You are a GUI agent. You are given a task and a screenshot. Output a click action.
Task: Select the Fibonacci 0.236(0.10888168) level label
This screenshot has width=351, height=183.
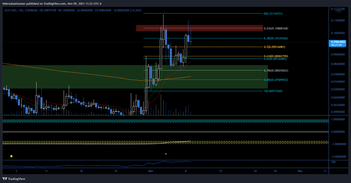coord(276,29)
